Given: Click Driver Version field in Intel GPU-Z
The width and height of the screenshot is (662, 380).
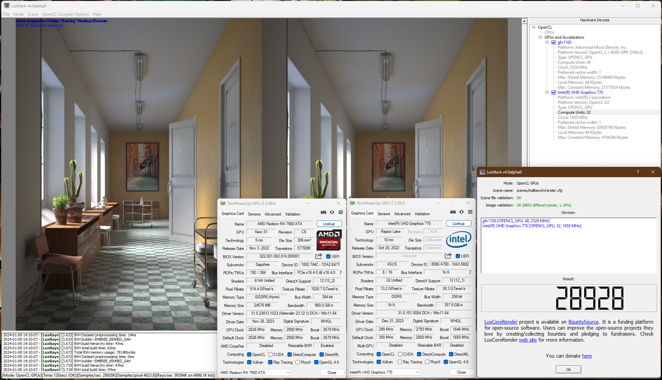Looking at the screenshot, I should point(423,313).
